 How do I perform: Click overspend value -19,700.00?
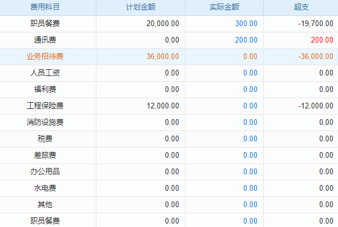tap(315, 23)
